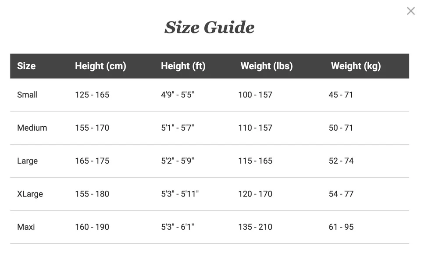Screen dimensions: 421x264
Task: Click the 5'3" - 6'1" height cell
Action: (x=177, y=227)
